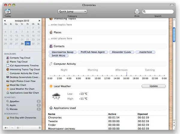Open Places Tag Cloud diagram
The height and width of the screenshot is (134, 180).
click(19, 62)
